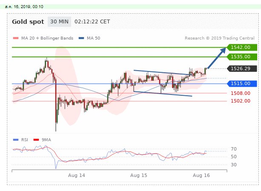Viewport: 261px width, 191px height.
Task: Click the Aug 16 date label
Action: 201,175
